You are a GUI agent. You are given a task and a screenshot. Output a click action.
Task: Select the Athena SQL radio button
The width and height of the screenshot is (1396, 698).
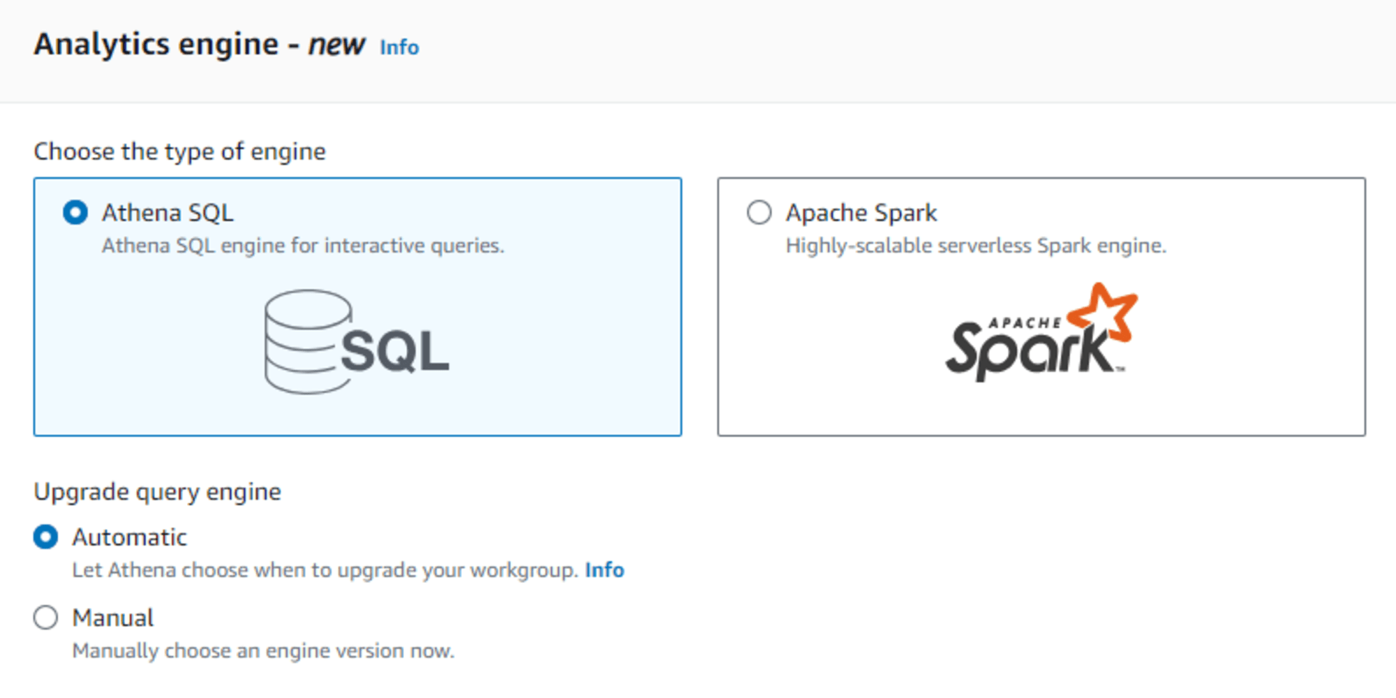[x=75, y=212]
